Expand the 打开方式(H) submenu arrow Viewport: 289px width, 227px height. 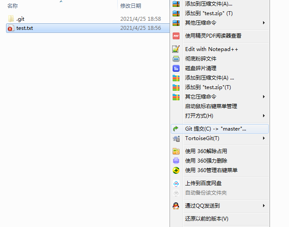pyautogui.click(x=264, y=116)
